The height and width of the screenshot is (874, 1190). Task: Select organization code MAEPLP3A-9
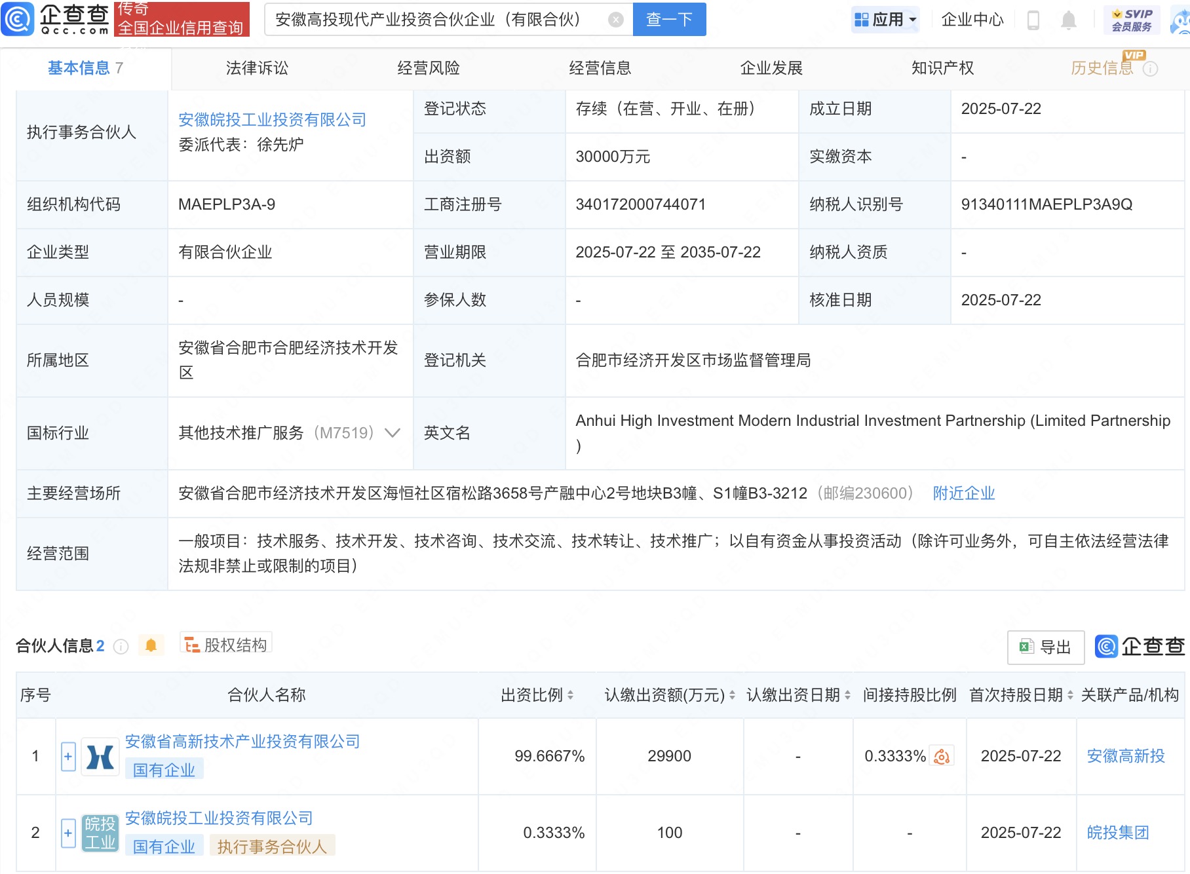(227, 204)
